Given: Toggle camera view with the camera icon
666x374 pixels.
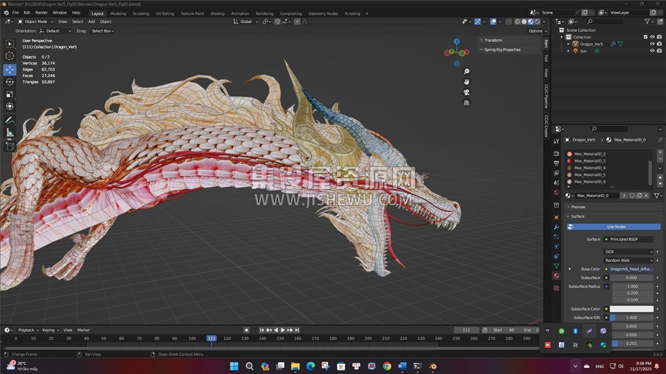Looking at the screenshot, I should click(467, 93).
